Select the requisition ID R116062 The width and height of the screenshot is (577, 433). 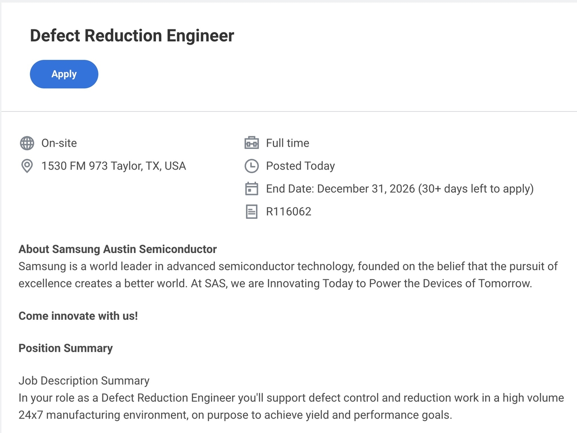point(289,211)
